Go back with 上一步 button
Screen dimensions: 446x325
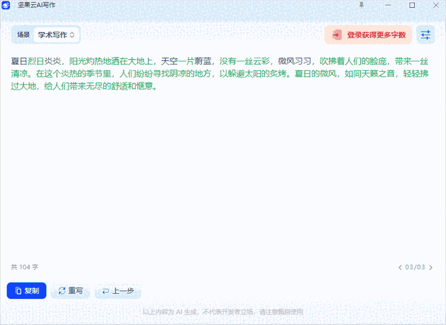pyautogui.click(x=118, y=290)
